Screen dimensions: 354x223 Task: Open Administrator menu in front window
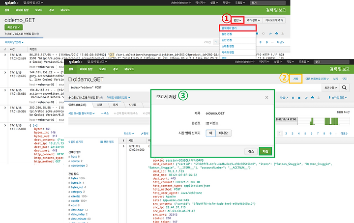tap(244, 62)
